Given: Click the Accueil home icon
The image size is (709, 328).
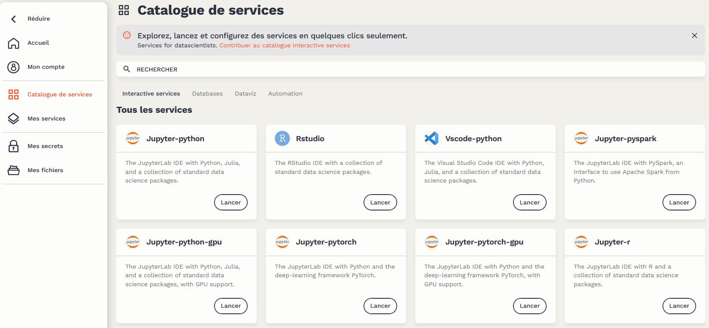Looking at the screenshot, I should [14, 43].
